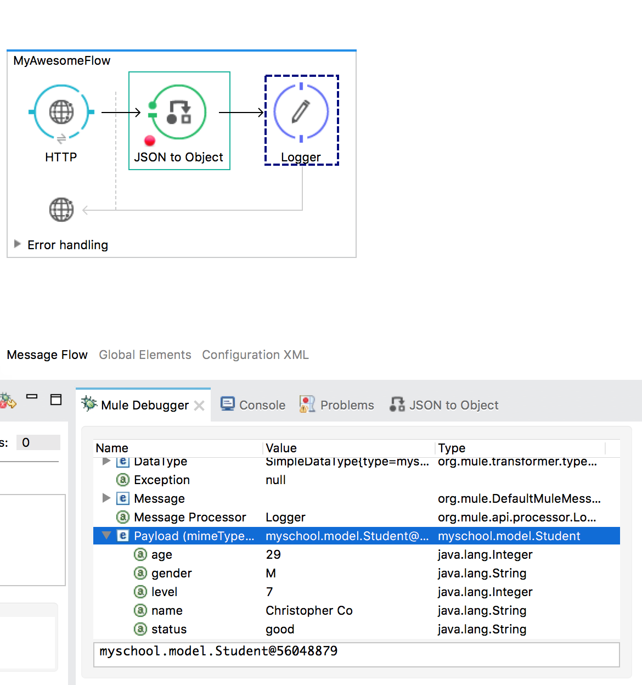Viewport: 642px width, 685px height.
Task: Open the Console tab
Action: point(253,405)
